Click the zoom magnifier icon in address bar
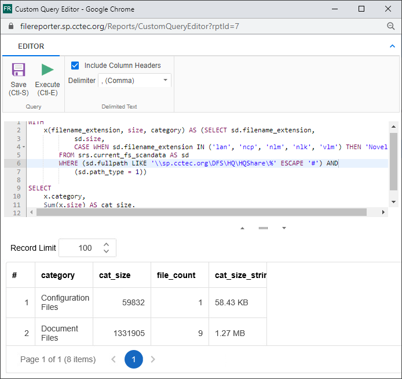This screenshot has width=402, height=379. (391, 26)
